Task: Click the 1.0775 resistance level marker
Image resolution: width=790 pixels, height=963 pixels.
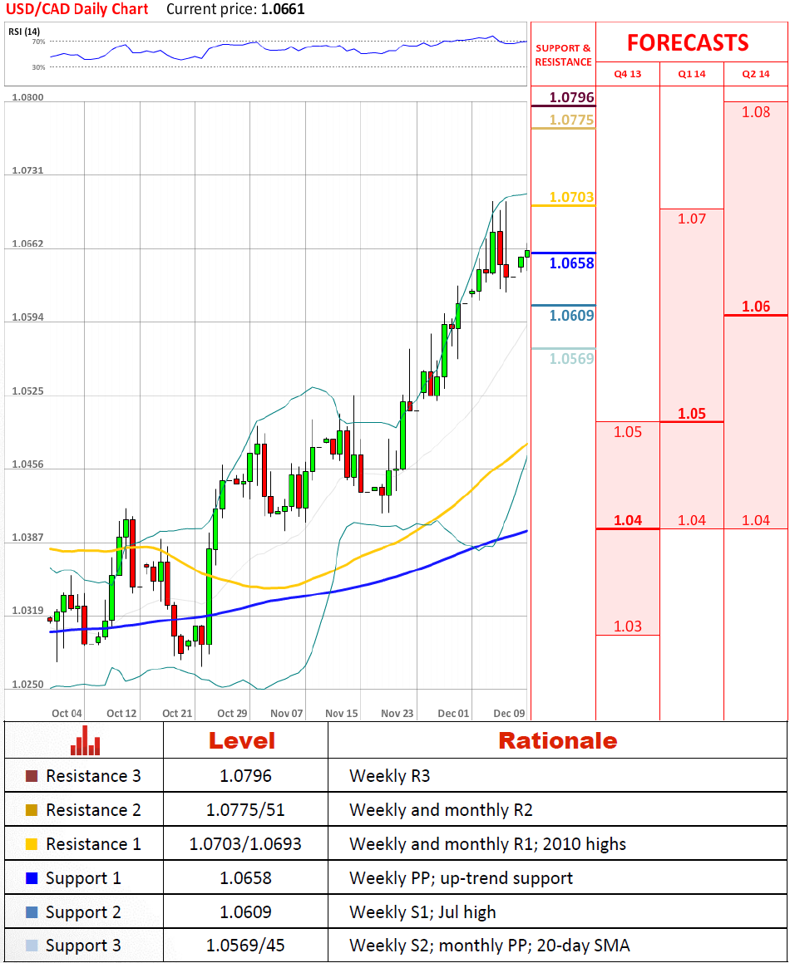Action: [572, 119]
